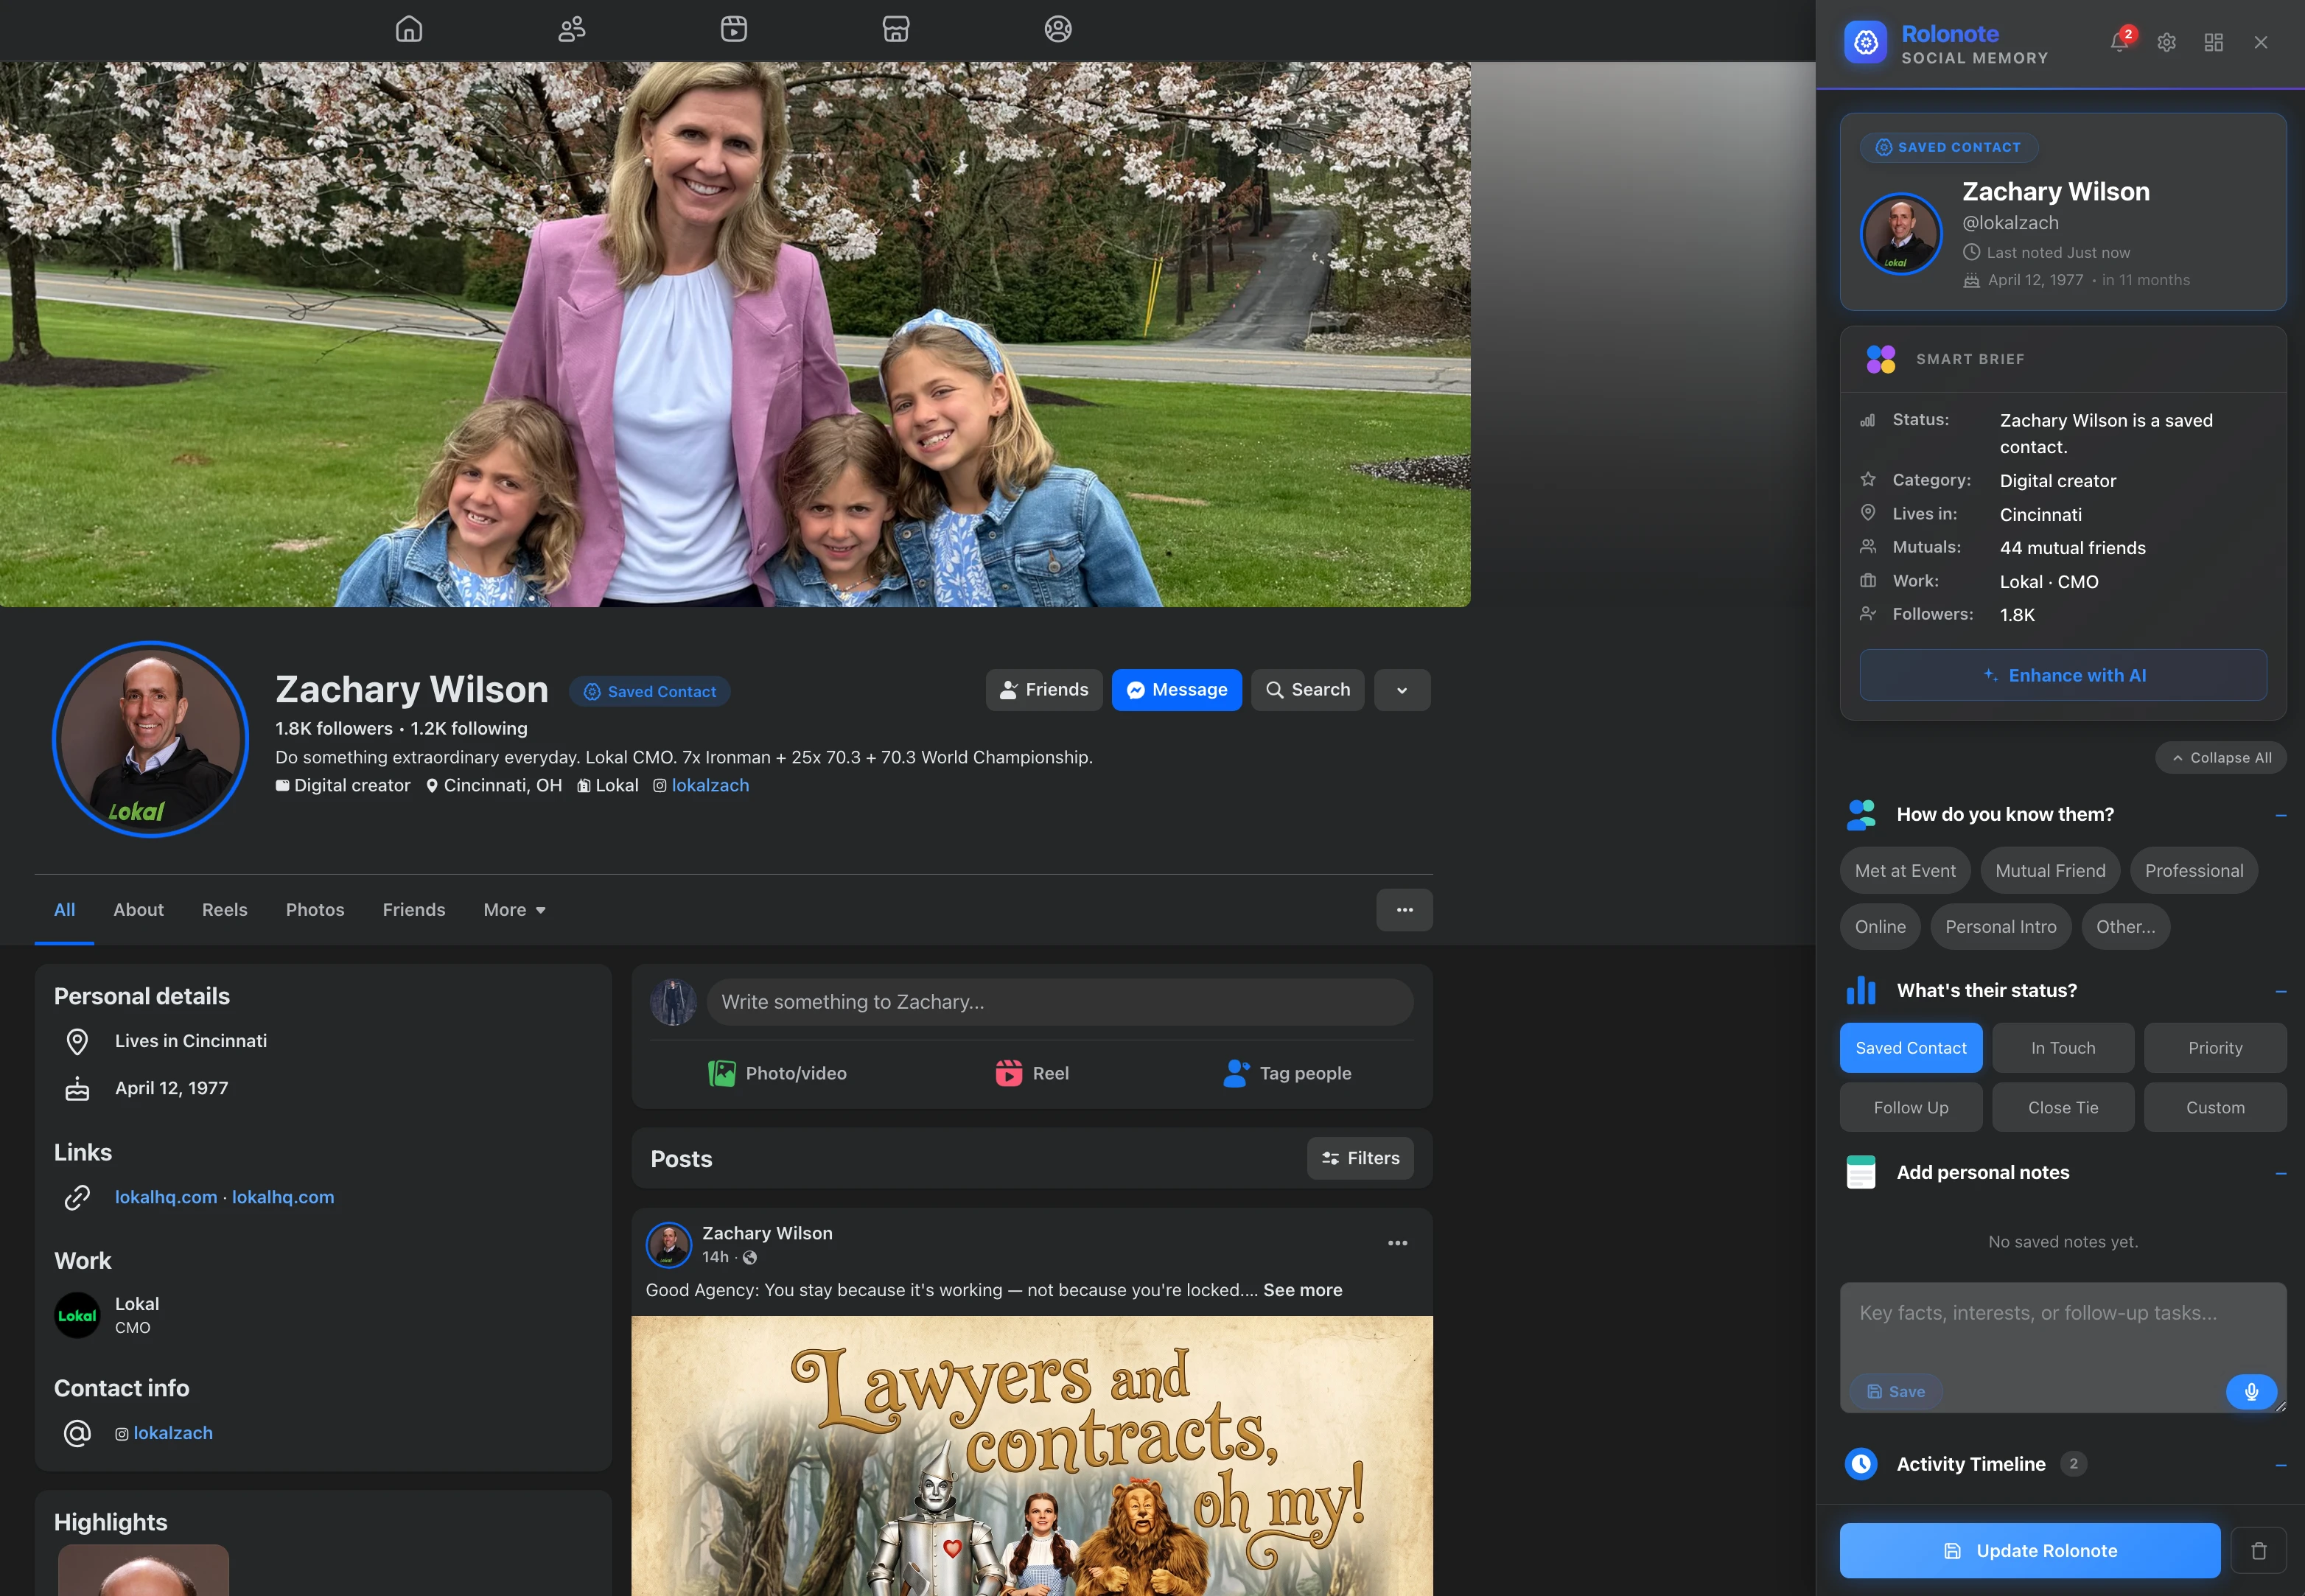
Task: Expand post text with See more
Action: point(1302,1290)
